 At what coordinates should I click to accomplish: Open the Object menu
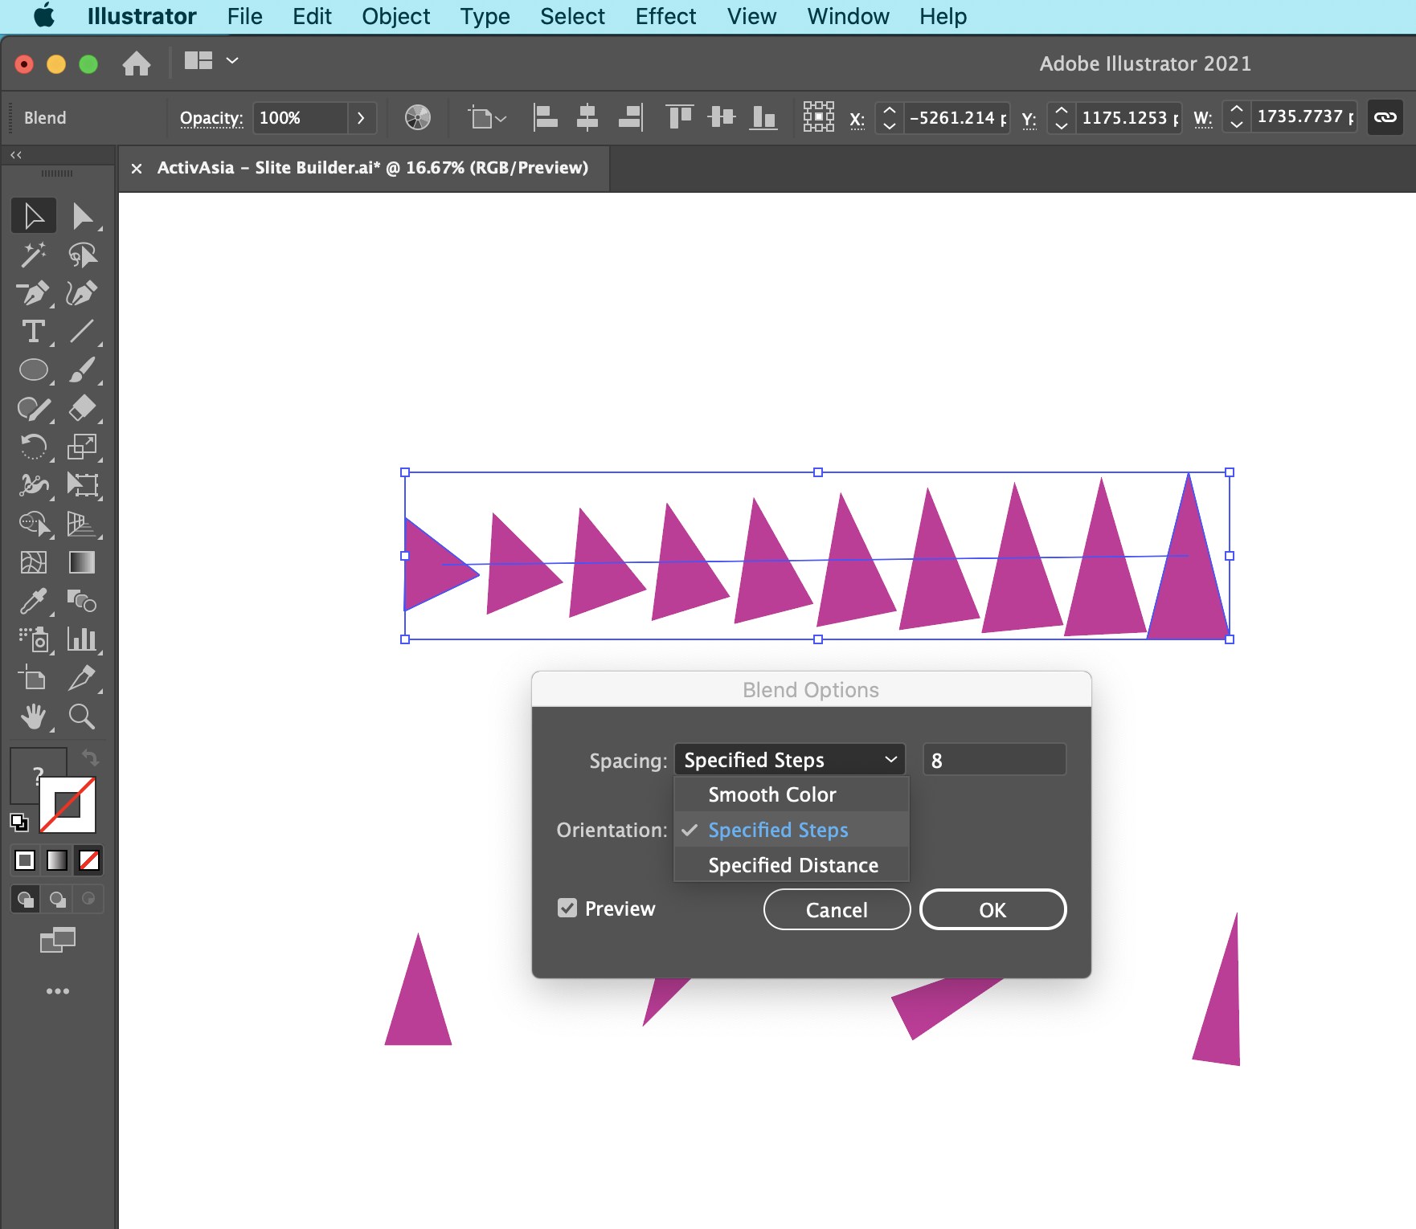point(395,17)
